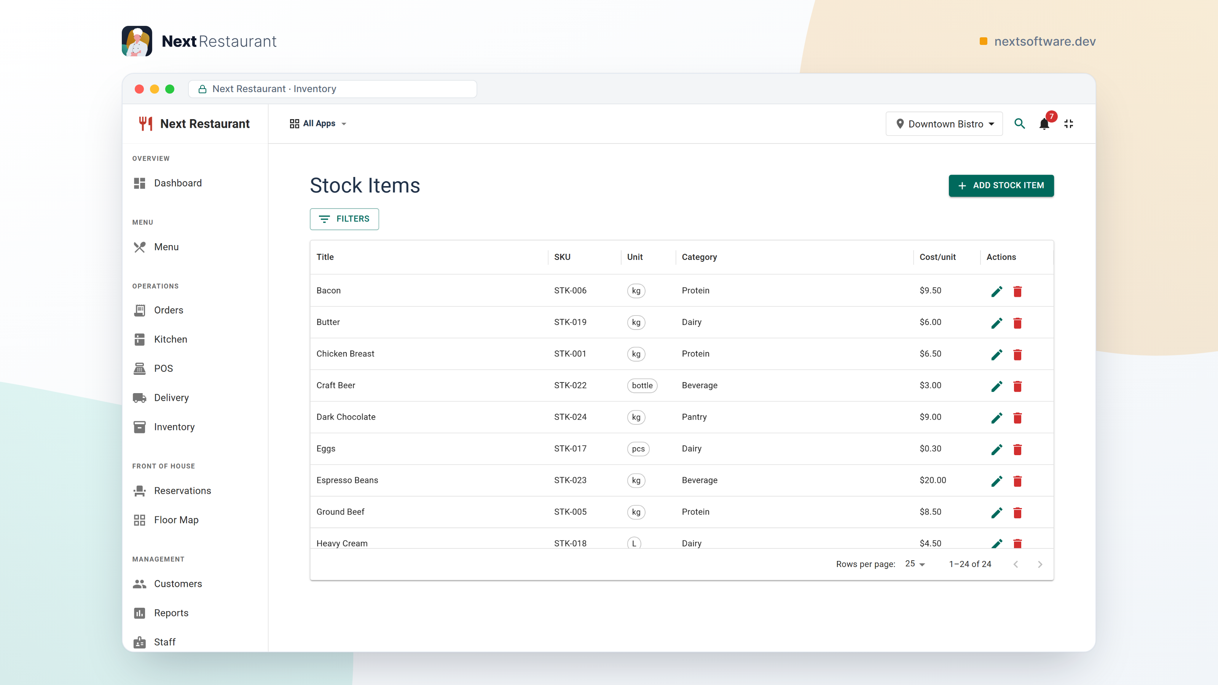Screen dimensions: 1218x685
Task: Click the browser address bar field
Action: 332,89
